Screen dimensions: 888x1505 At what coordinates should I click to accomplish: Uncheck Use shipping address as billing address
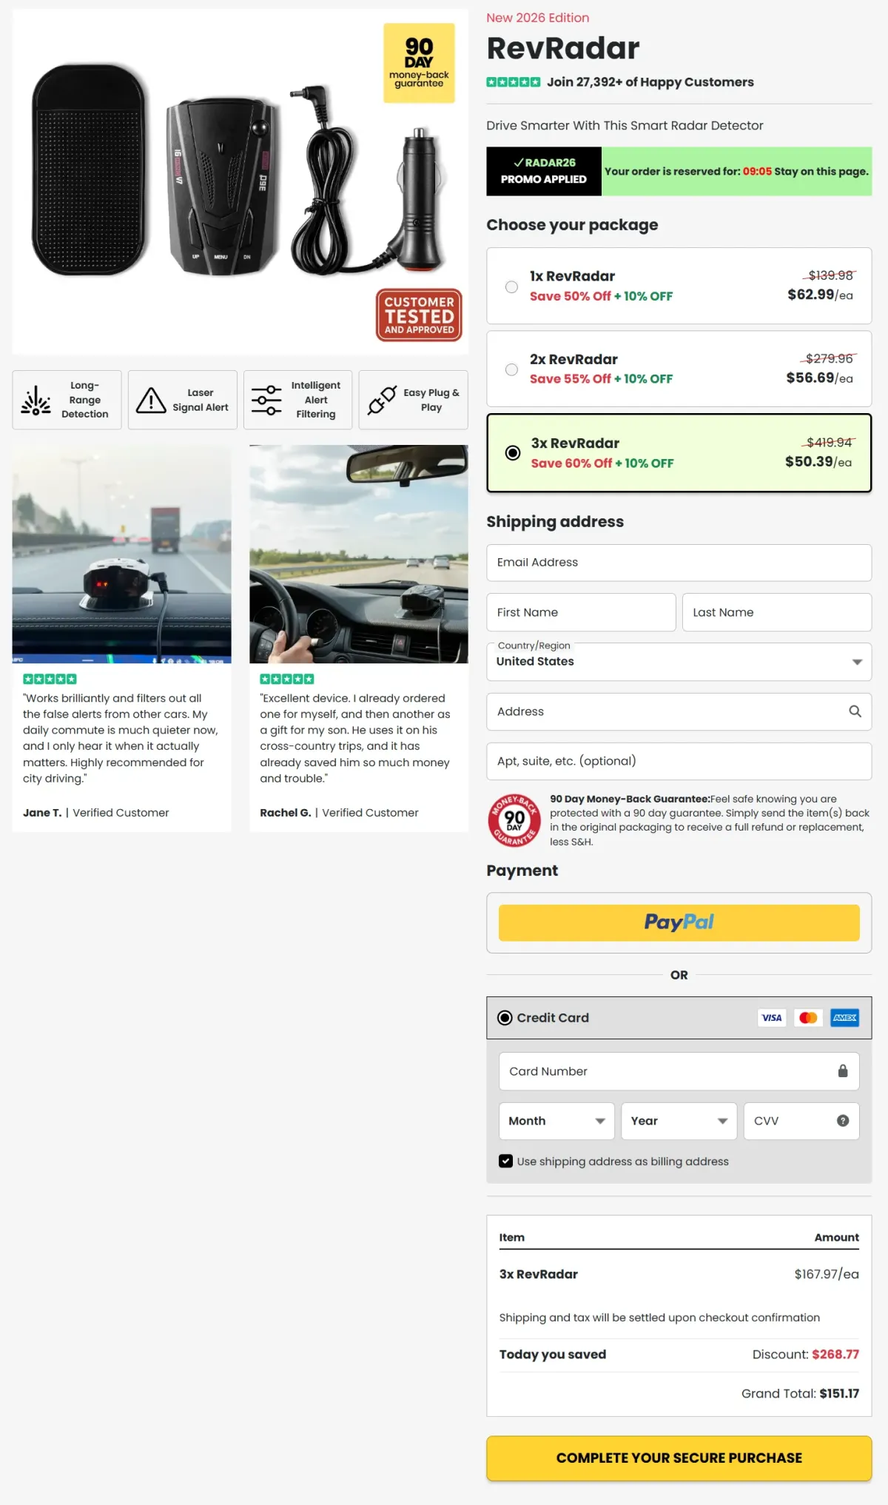click(x=505, y=1161)
